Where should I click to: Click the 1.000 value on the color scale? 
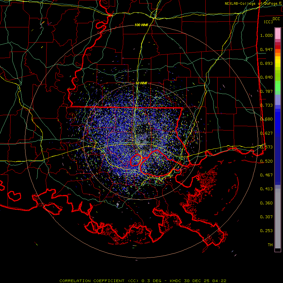pos(266,35)
